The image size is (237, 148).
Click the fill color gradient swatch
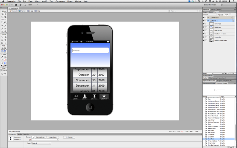click(x=5, y=63)
